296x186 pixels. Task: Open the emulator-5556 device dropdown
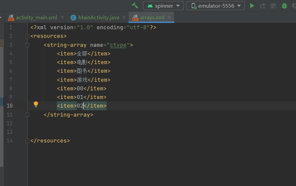215,6
